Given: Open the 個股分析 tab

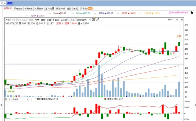Looking at the screenshot, I should [60, 8].
